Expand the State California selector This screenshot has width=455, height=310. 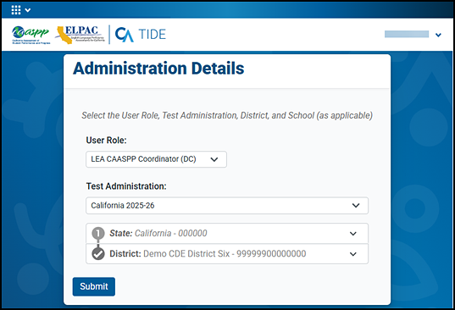coord(227,234)
